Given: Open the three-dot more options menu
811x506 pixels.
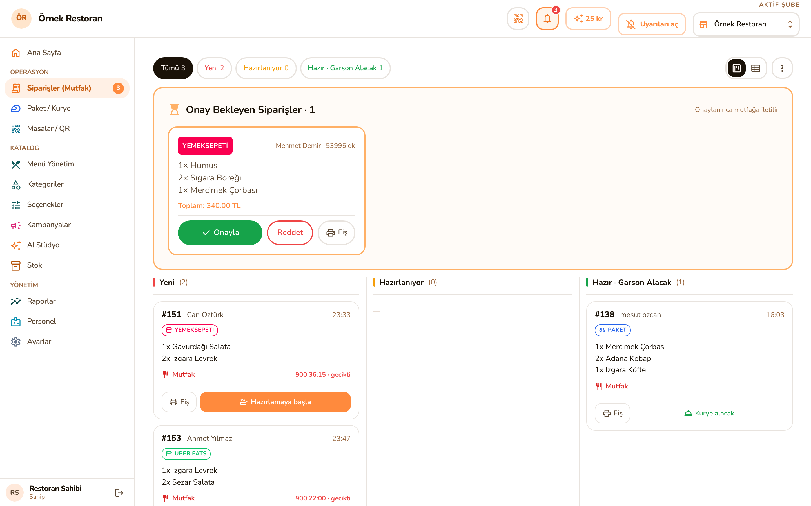Looking at the screenshot, I should pos(782,68).
